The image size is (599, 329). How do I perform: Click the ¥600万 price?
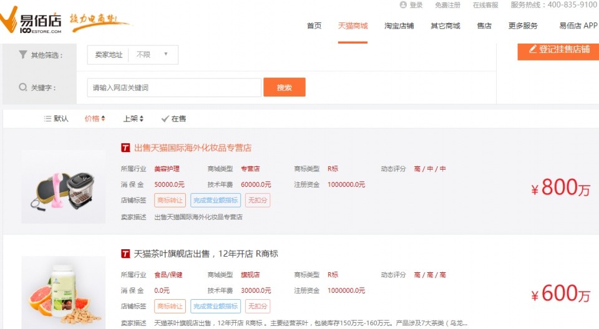coord(560,293)
